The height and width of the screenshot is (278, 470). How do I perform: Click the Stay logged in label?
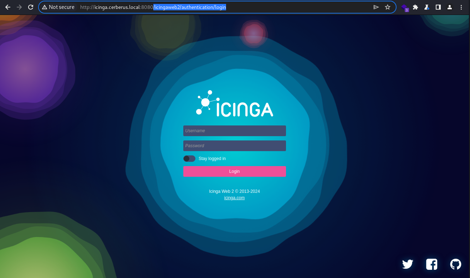click(212, 159)
